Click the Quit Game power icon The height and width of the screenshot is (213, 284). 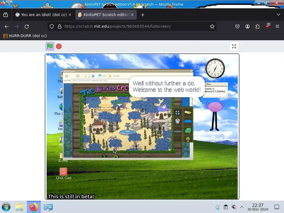(x=63, y=171)
